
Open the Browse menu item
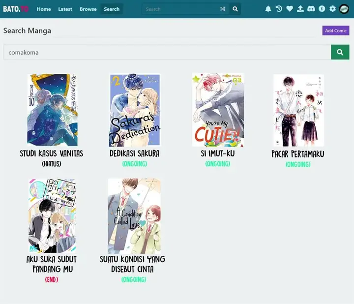(88, 9)
